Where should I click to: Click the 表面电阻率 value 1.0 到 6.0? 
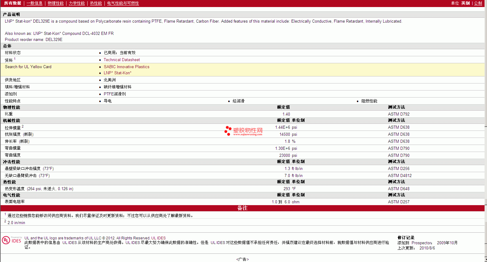[x=281, y=202]
